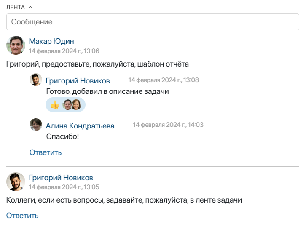Click the thumbs-up reaction emoji

[x=55, y=105]
